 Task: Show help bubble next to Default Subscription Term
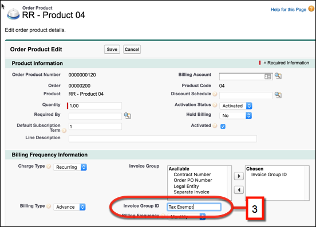click(64, 131)
